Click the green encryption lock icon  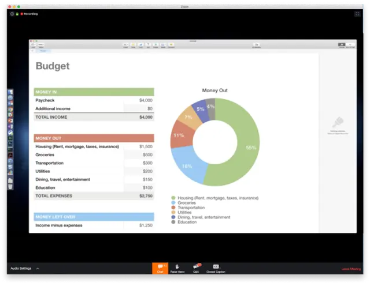pyautogui.click(x=17, y=13)
